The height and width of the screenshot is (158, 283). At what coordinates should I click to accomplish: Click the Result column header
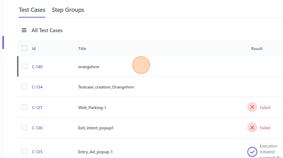(257, 48)
